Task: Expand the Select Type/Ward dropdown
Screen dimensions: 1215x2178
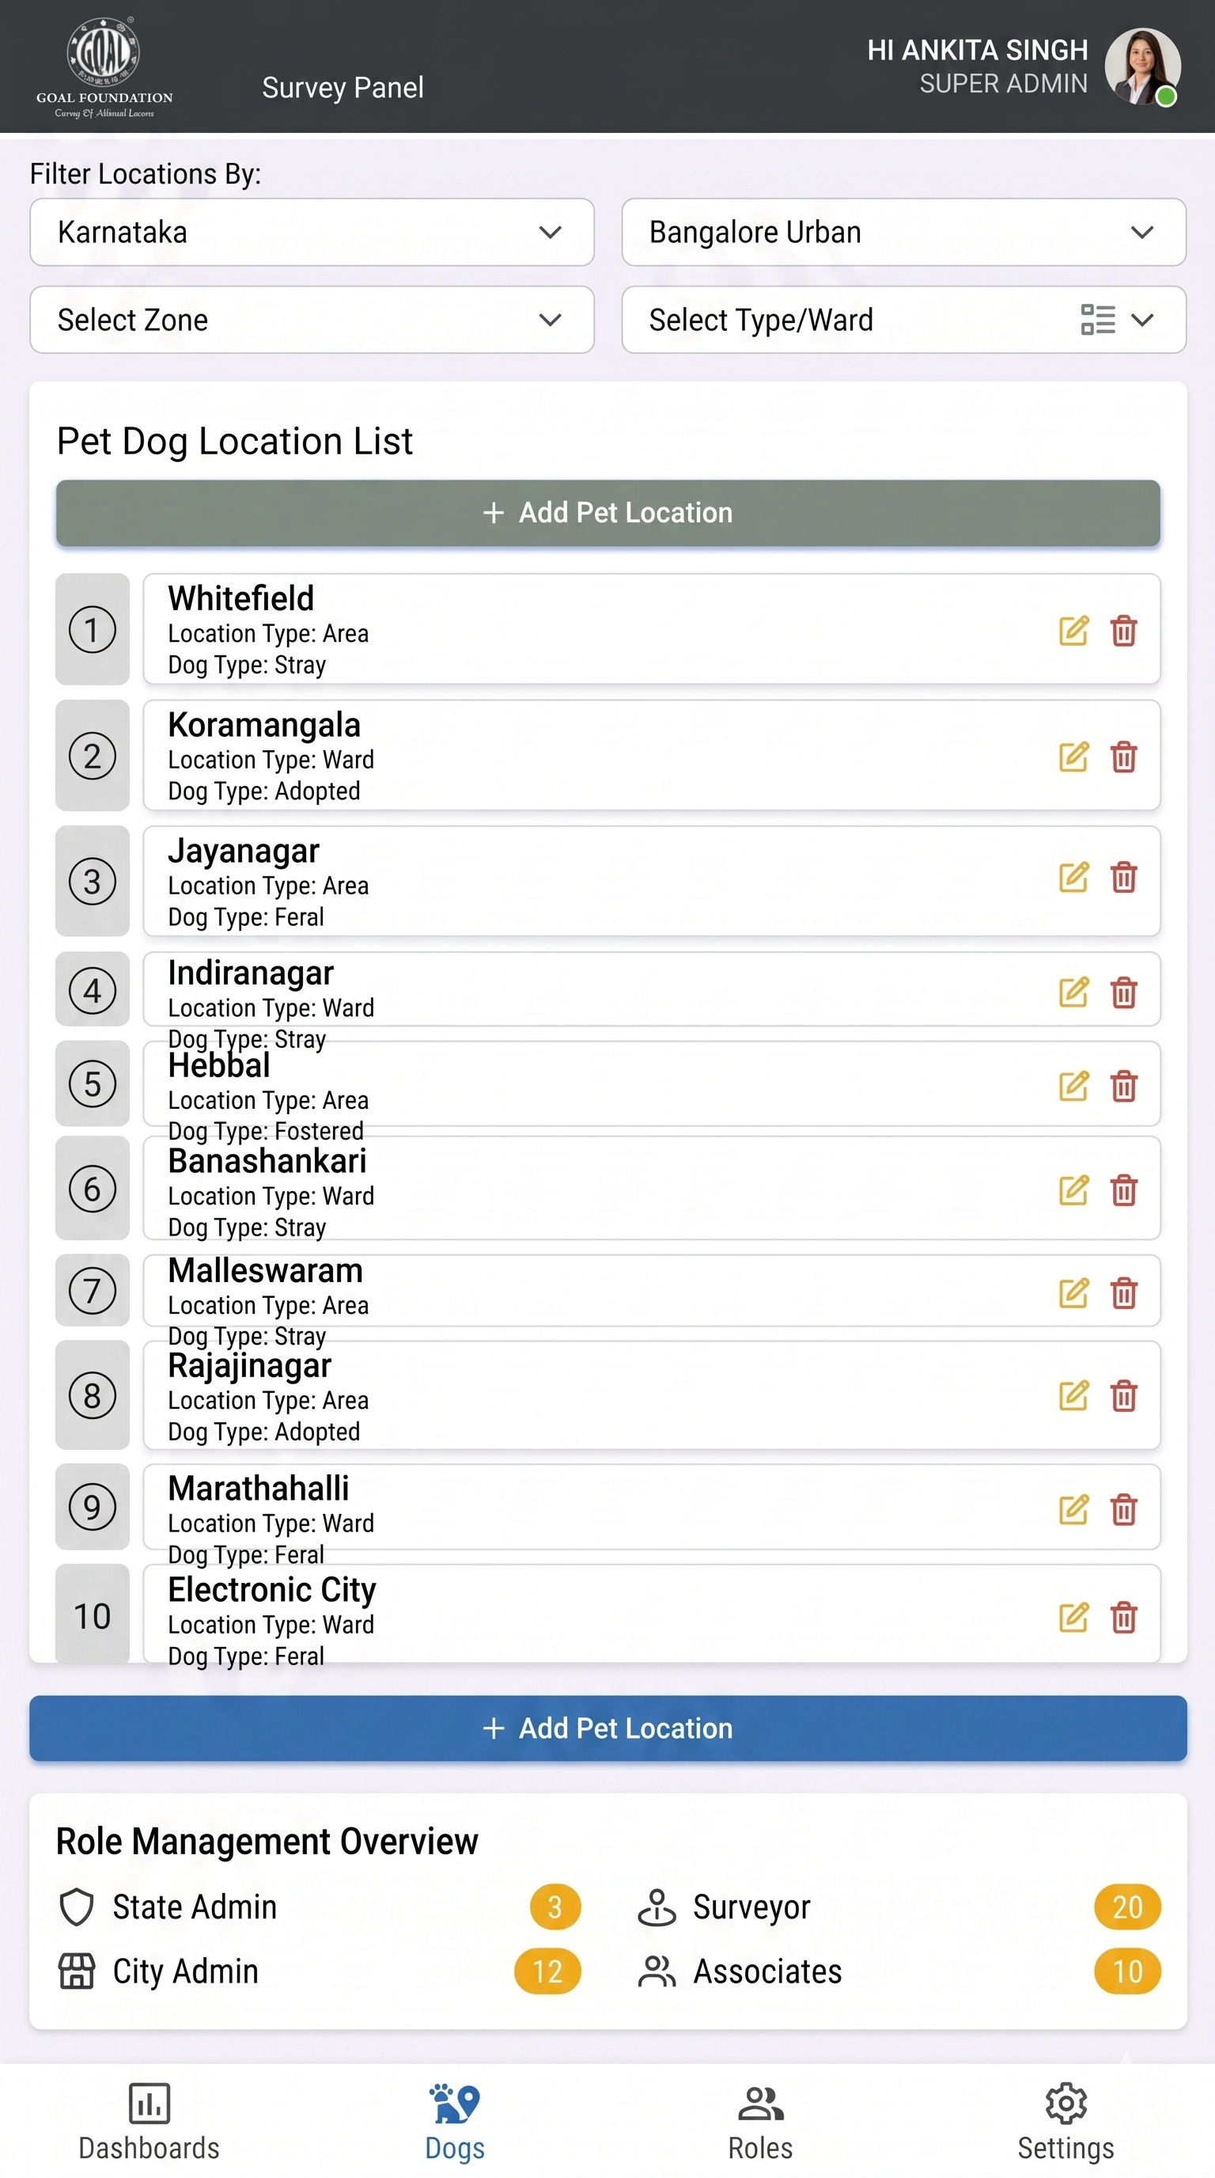Action: point(903,320)
